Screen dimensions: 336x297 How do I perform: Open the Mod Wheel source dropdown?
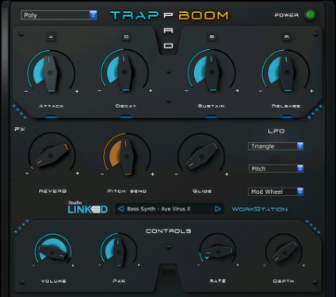point(276,191)
